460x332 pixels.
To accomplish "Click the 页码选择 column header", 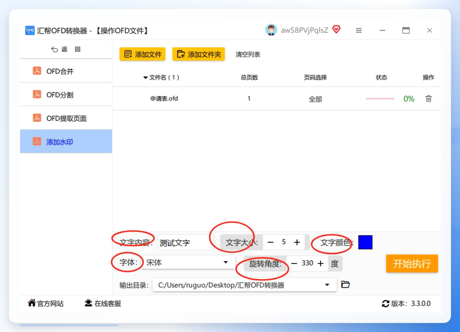I will click(315, 78).
